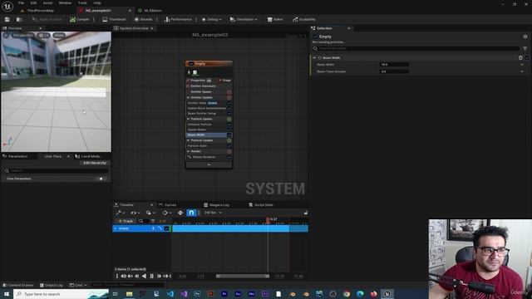Click the timeline playhead marker
The image size is (532, 299).
click(268, 220)
